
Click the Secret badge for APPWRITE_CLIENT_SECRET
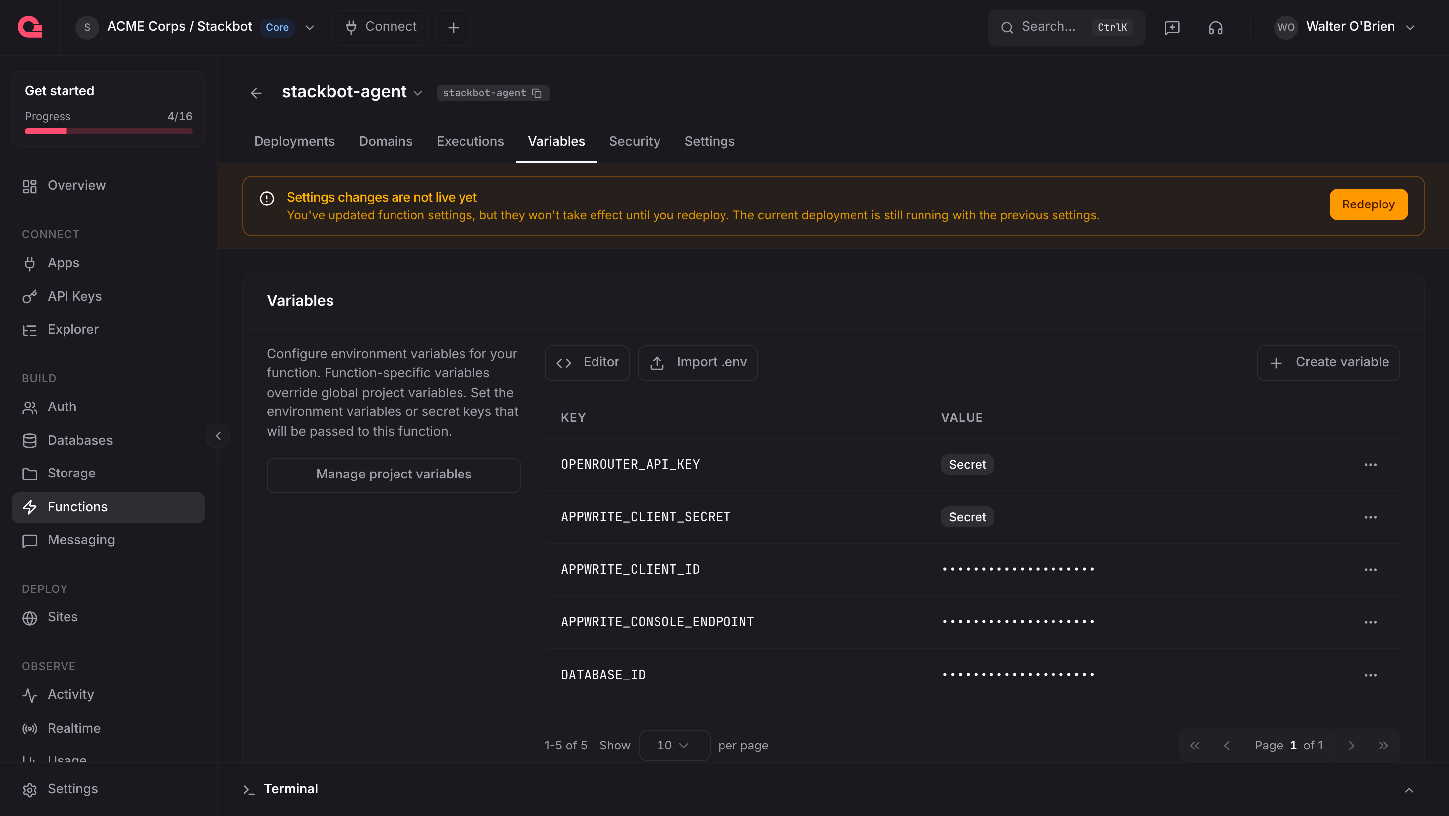967,517
